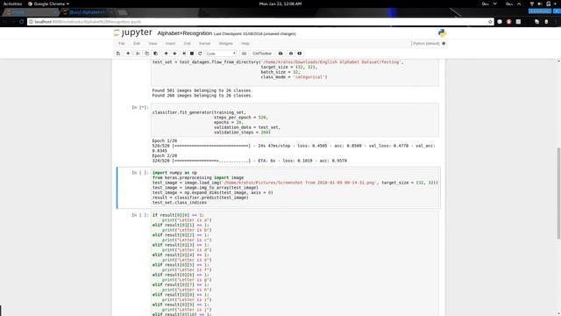Click the second icon after CellToolbar
561x316 pixels.
(291, 54)
